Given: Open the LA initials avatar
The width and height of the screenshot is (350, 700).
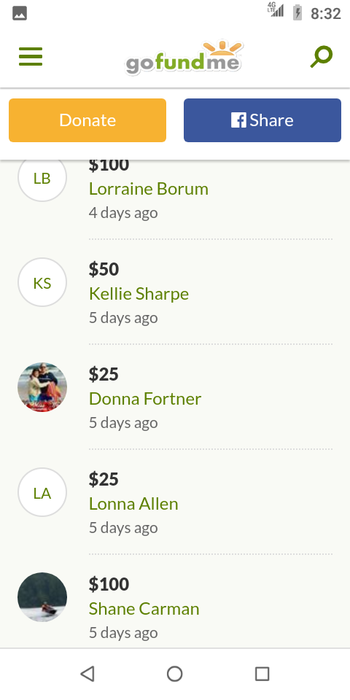Looking at the screenshot, I should 42,492.
